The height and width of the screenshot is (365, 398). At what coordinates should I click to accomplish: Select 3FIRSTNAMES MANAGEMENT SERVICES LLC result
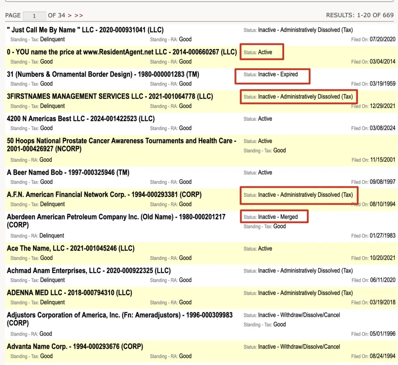tap(110, 96)
